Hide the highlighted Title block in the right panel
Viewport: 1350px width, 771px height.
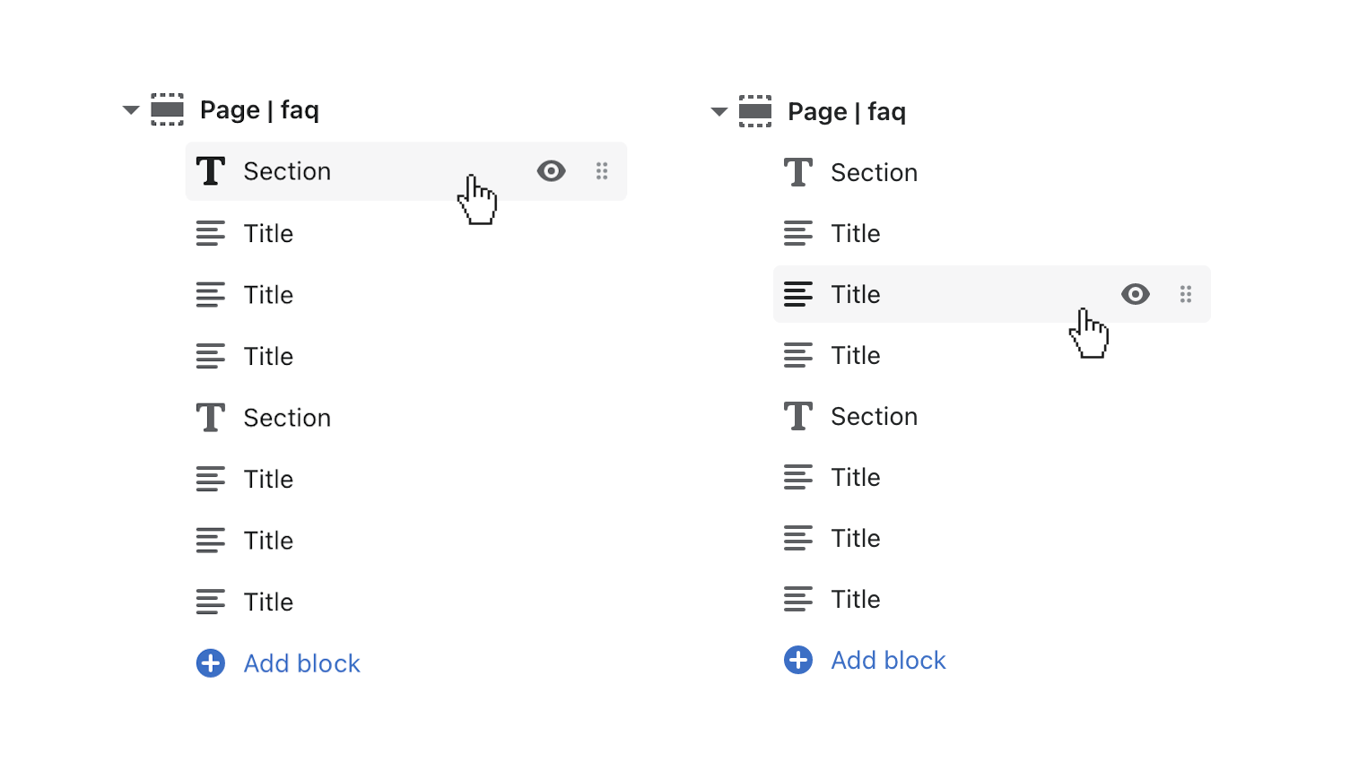pyautogui.click(x=1136, y=294)
